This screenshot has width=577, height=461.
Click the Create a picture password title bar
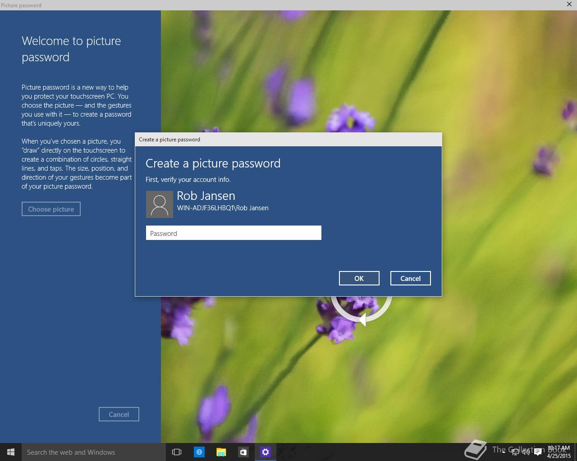288,140
